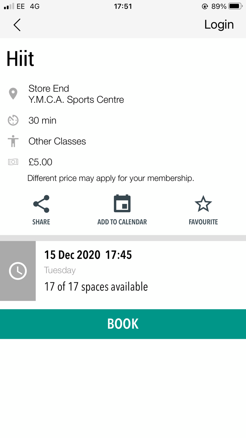Tap the stopwatch icon beside 30 min

coord(13,120)
